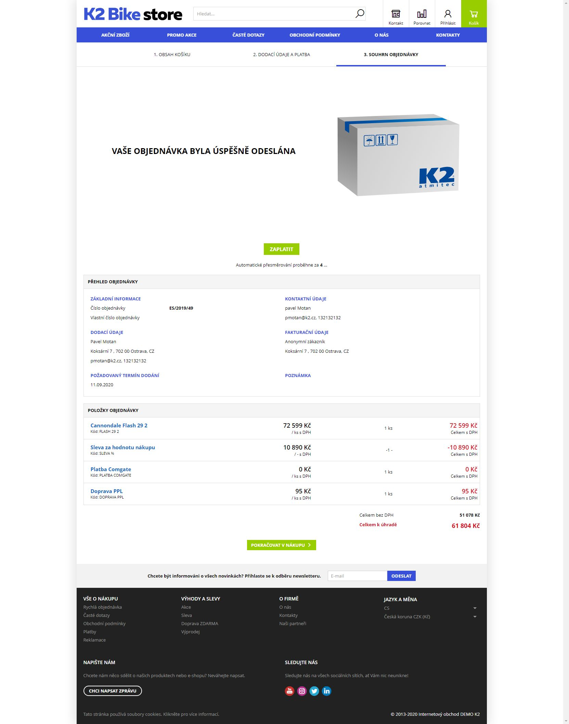Click the -10 890 Kč discount total
This screenshot has width=569, height=724.
(x=462, y=447)
